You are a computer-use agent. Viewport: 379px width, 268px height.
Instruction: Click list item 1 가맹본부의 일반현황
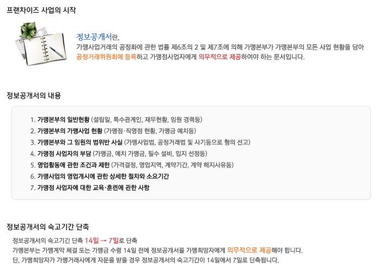(116, 119)
